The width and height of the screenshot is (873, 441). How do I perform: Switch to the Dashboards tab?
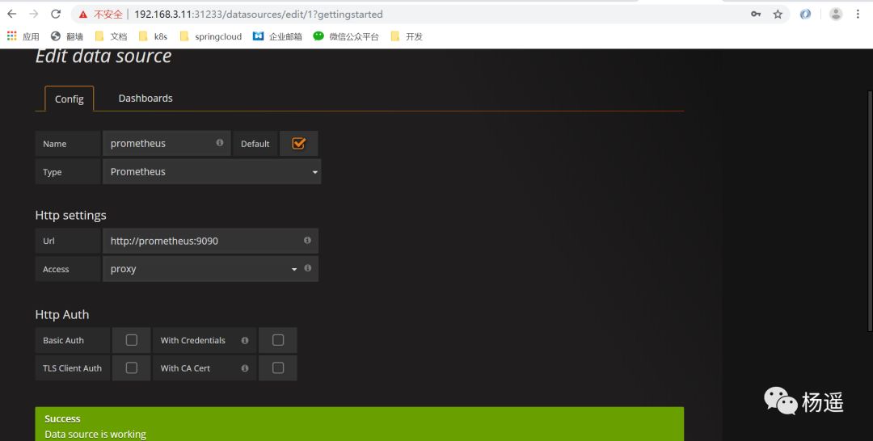pos(145,98)
